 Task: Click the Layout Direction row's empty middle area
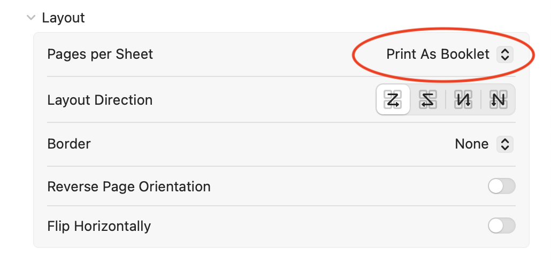pos(264,100)
